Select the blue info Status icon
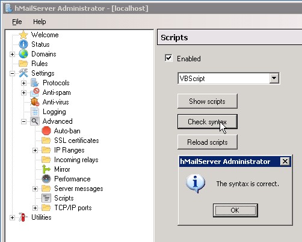 23,44
